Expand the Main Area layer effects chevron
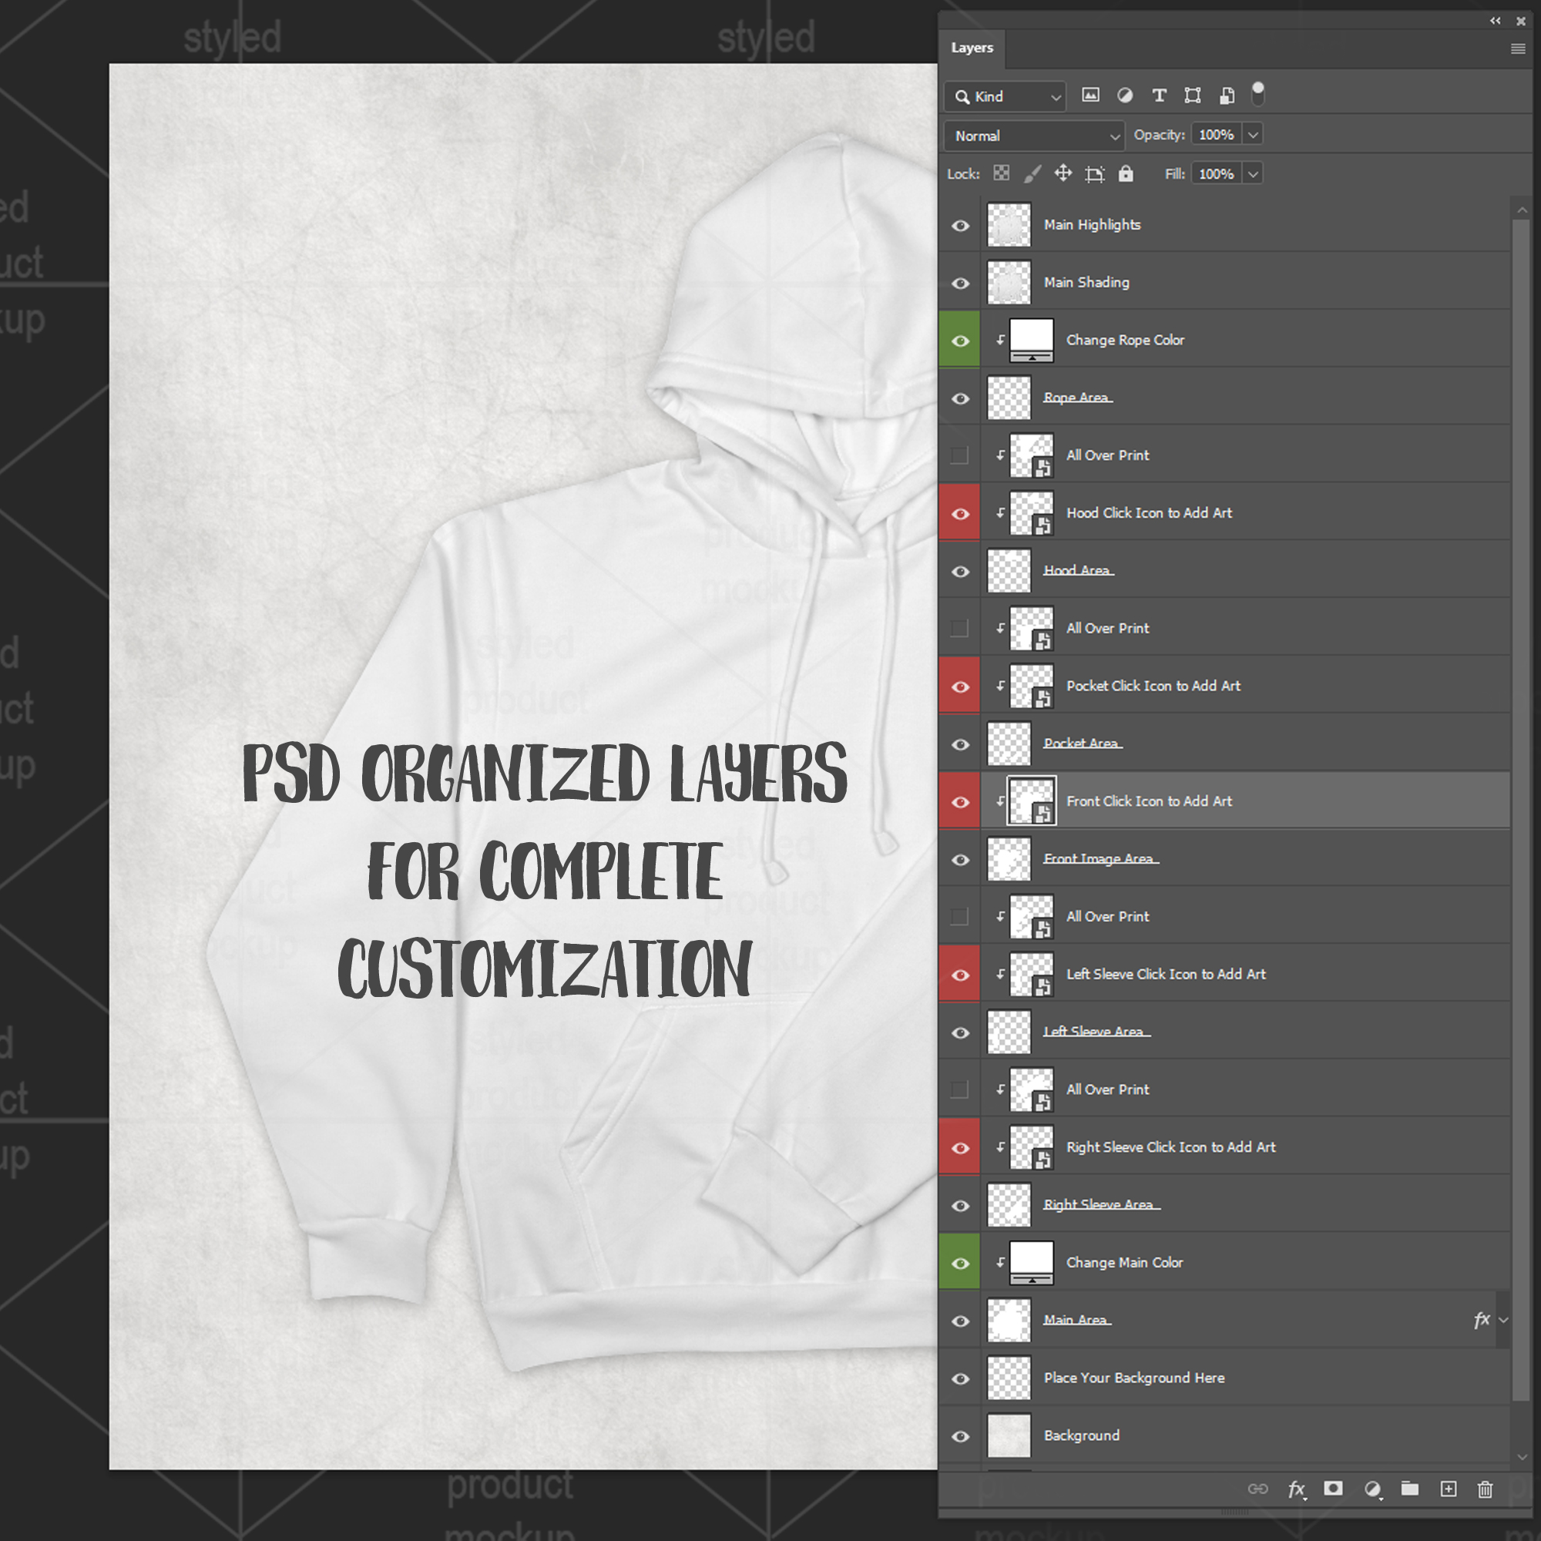The height and width of the screenshot is (1541, 1541). [1503, 1320]
